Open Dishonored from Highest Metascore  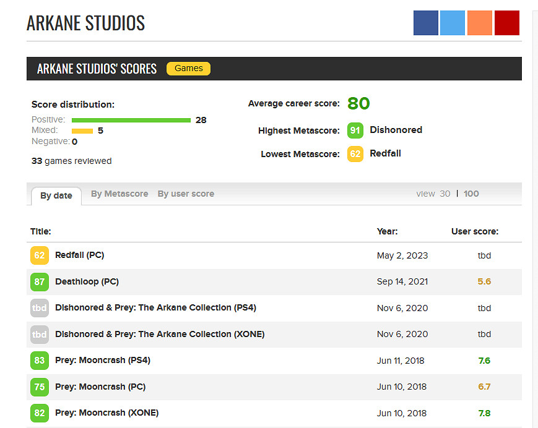(396, 130)
